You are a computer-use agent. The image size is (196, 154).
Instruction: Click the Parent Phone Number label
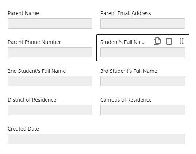pos(34,42)
